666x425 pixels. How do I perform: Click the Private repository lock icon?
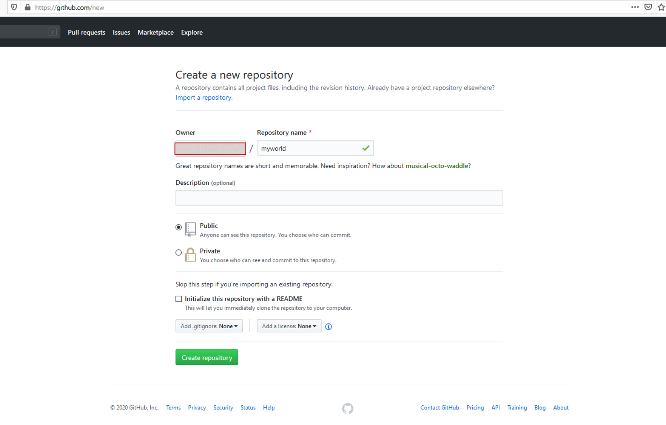[190, 255]
